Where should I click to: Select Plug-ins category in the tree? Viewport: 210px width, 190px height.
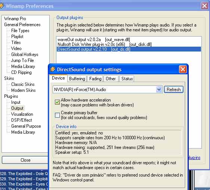(x=11, y=96)
